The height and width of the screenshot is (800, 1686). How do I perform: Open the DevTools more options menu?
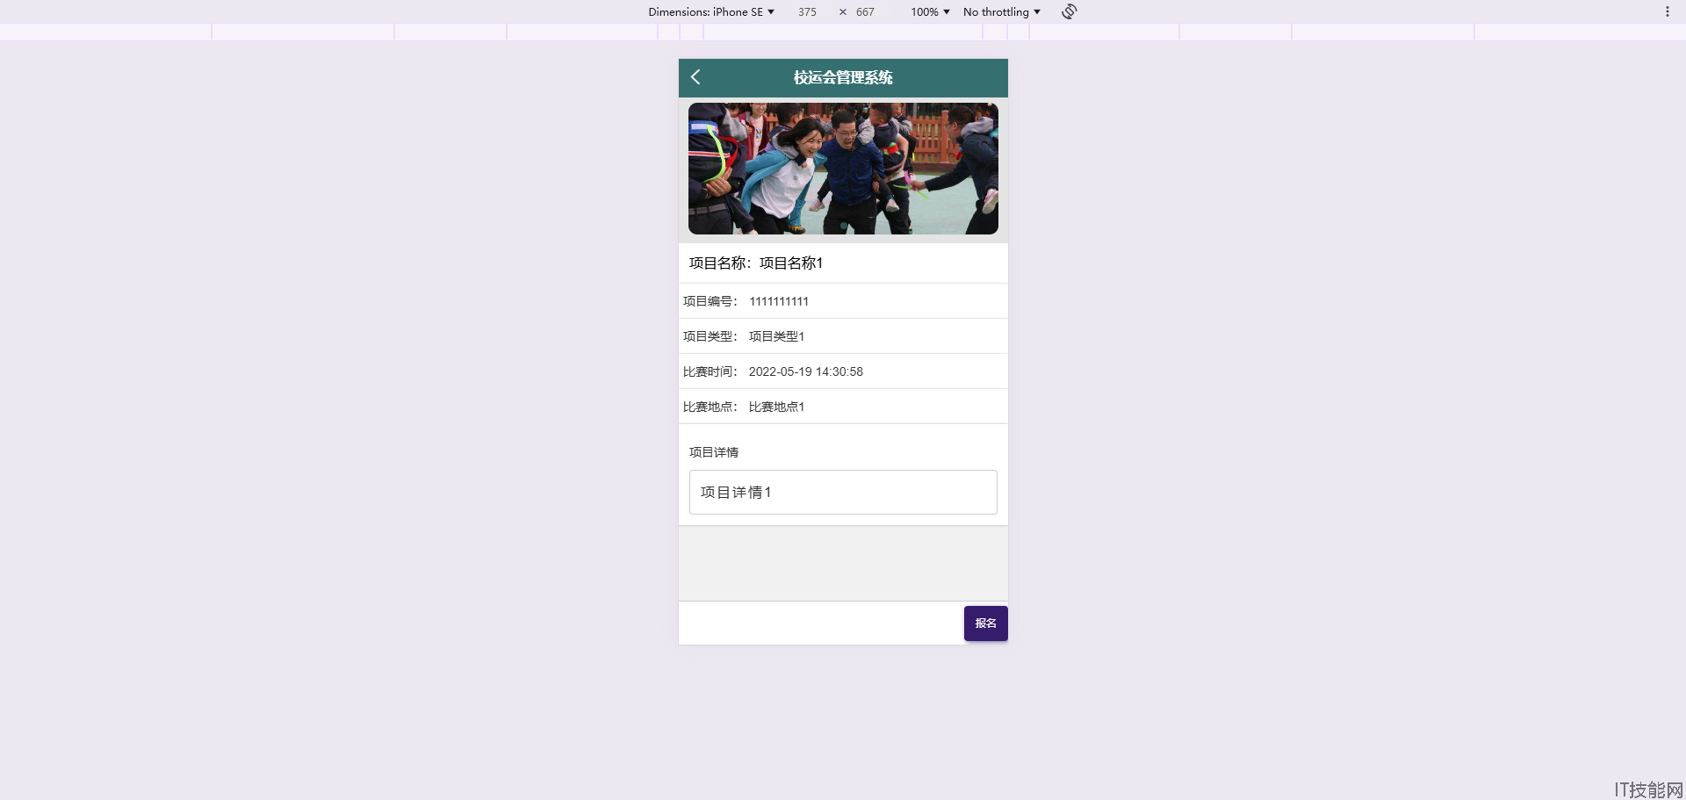1667,11
